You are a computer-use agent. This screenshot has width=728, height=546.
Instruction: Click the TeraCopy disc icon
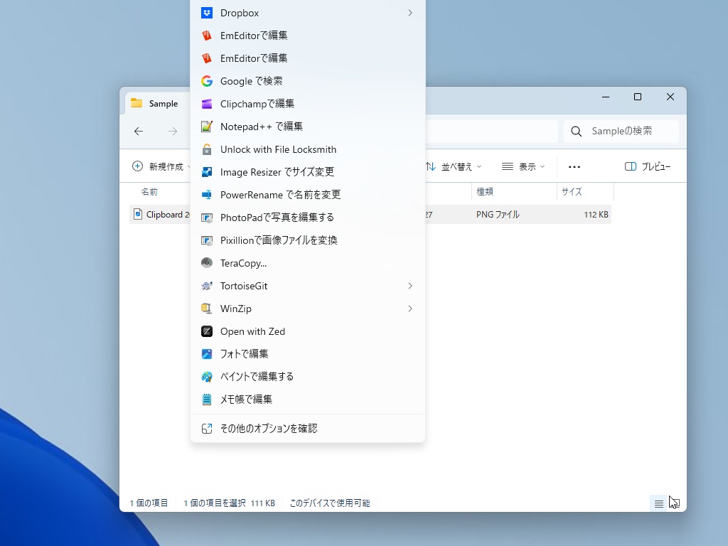[207, 263]
